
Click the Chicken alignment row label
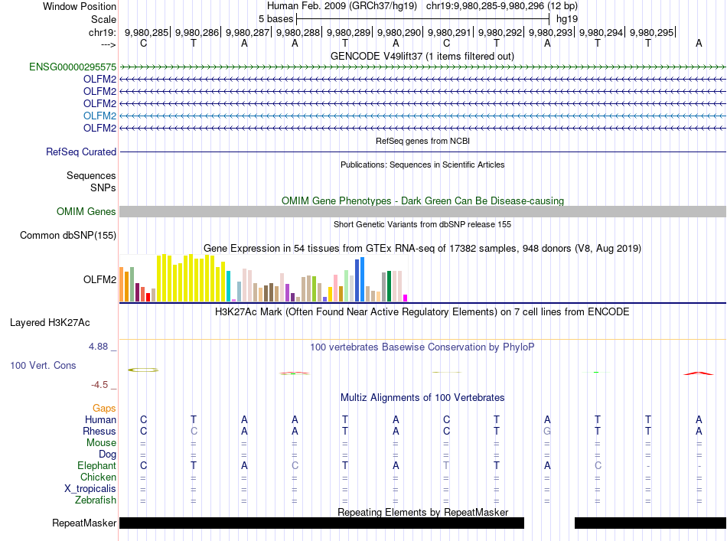(x=98, y=477)
